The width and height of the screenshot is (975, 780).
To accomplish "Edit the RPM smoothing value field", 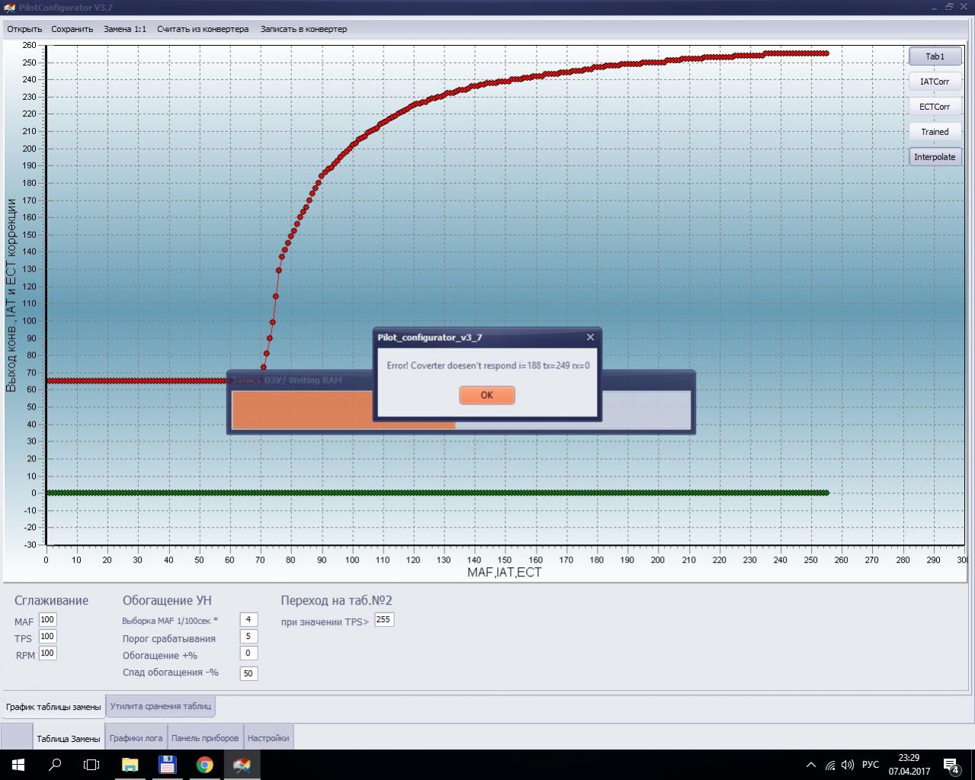I will point(47,653).
